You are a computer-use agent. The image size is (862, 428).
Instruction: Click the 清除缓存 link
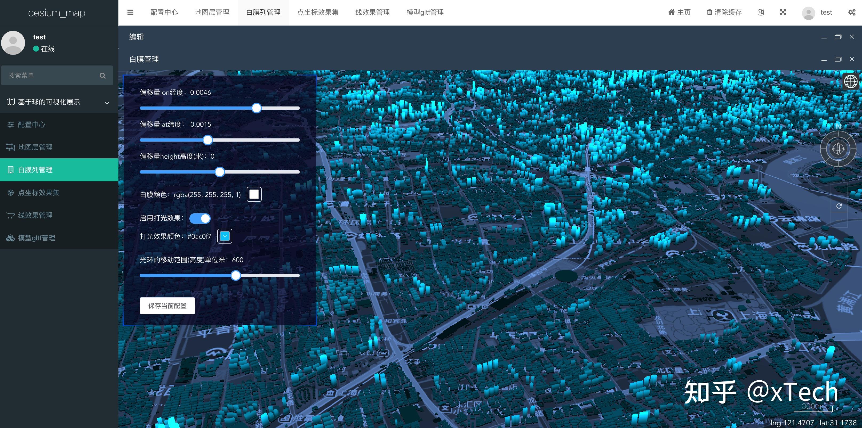[724, 12]
